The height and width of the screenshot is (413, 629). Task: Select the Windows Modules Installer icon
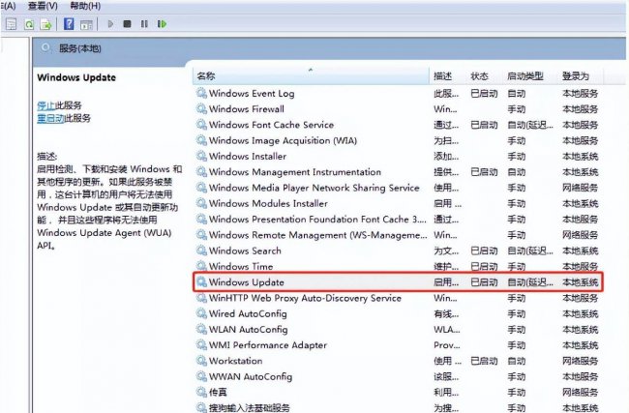point(201,203)
